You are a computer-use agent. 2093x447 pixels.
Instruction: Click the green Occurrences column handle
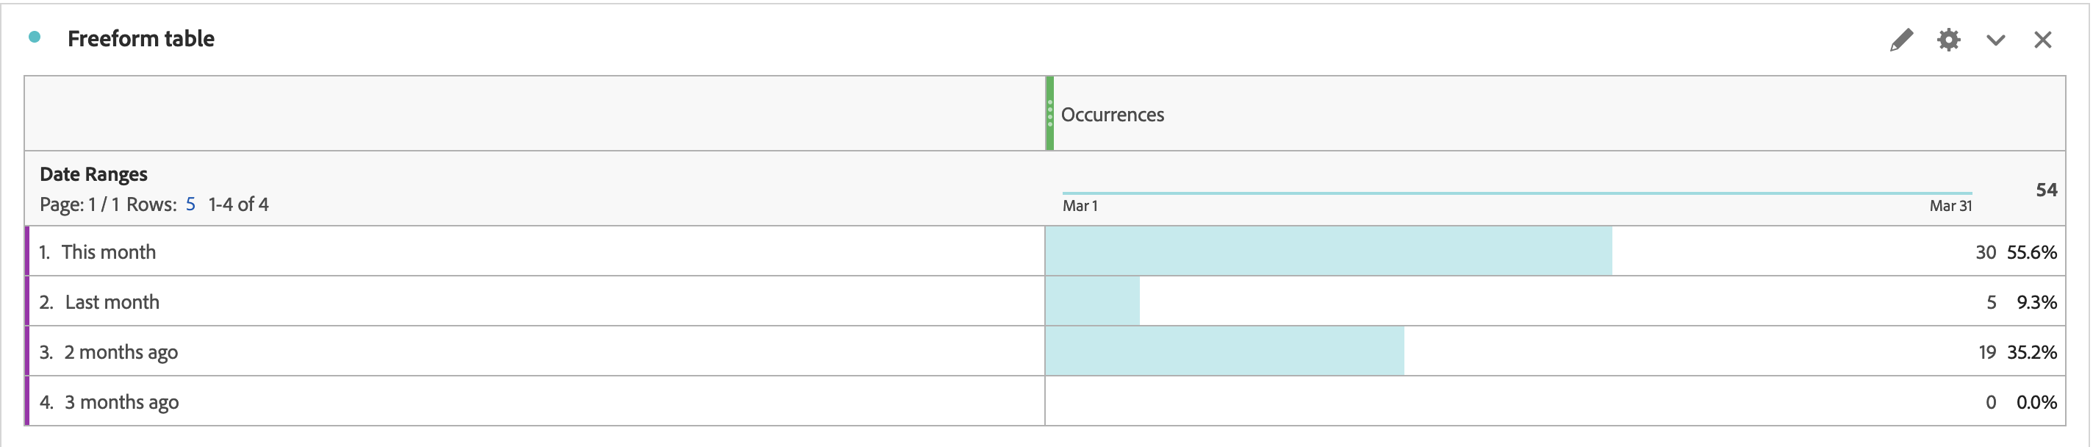coord(1049,113)
